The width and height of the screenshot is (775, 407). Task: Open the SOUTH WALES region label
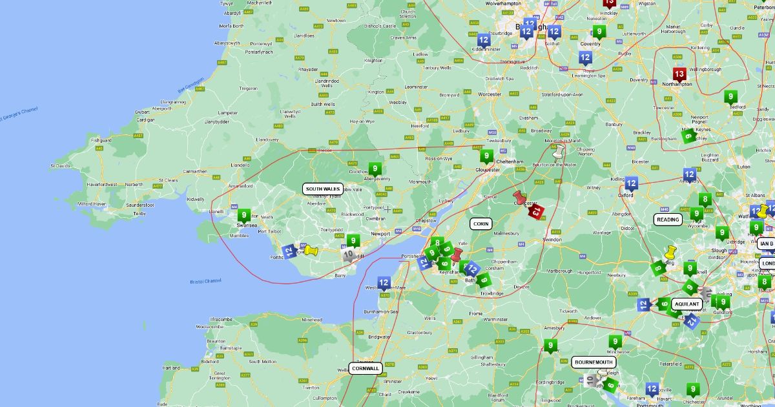(x=323, y=189)
